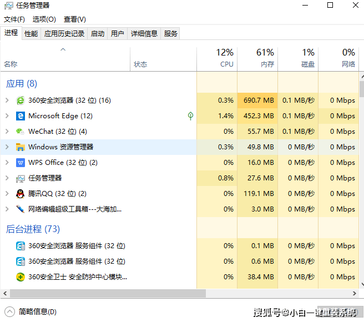Viewport: 364px width, 322px height.
Task: Click the vertical scrollbar down arrow
Action: coord(362,284)
